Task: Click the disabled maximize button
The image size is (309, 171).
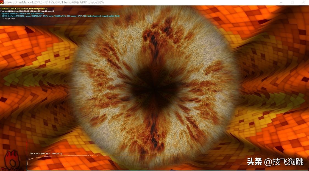Action: (293, 2)
